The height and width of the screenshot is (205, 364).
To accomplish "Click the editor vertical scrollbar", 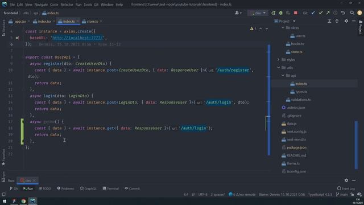I will (x=269, y=100).
